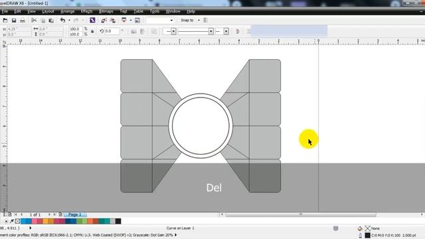Screen dimensions: 425x239
Task: Click the Copy icon
Action: tap(42, 21)
